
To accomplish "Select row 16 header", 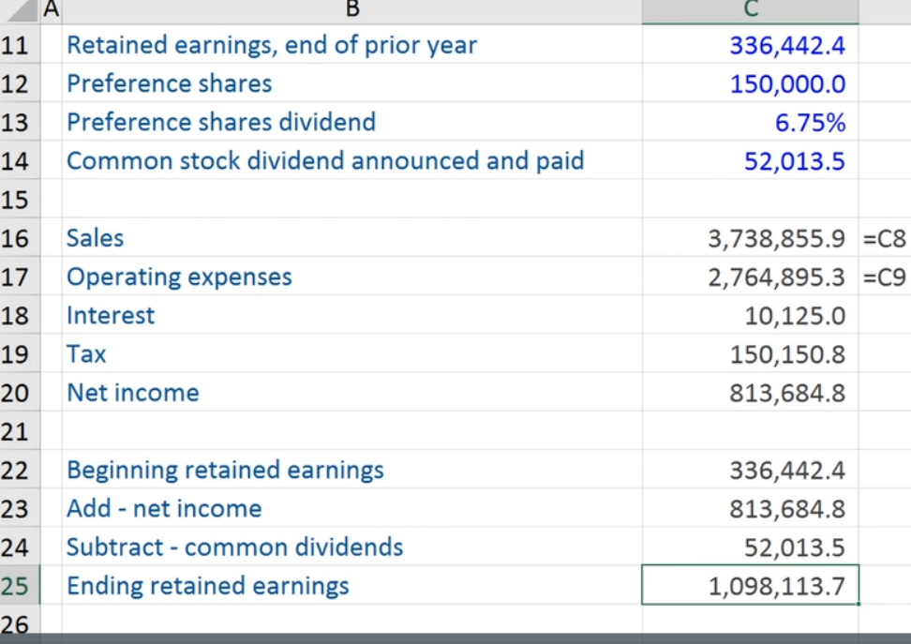I will 20,238.
